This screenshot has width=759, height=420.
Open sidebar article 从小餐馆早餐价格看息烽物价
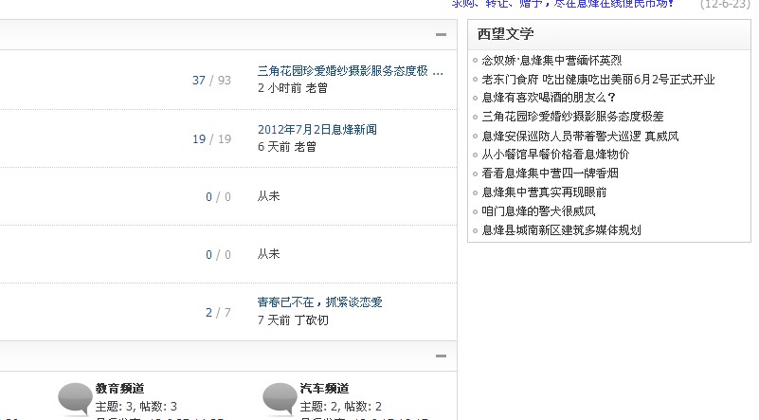pyautogui.click(x=555, y=155)
